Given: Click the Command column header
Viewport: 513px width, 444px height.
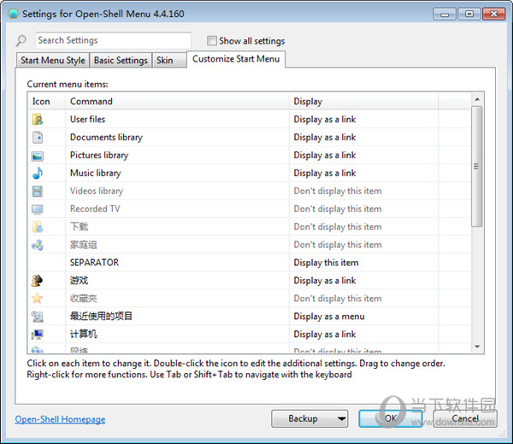Looking at the screenshot, I should pyautogui.click(x=177, y=101).
